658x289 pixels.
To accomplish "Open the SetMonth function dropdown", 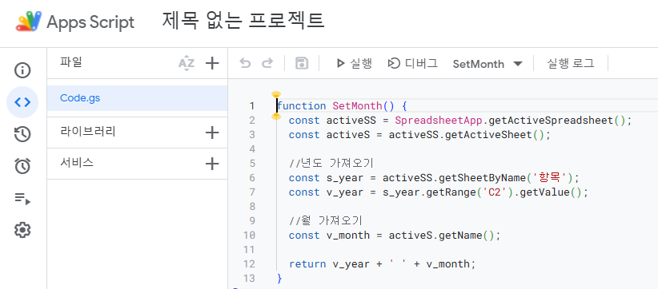I will coord(487,64).
